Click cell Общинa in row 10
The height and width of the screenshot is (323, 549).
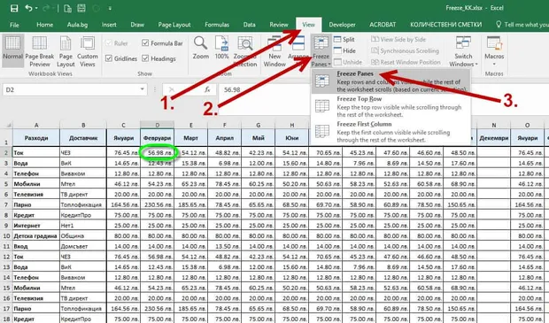click(x=83, y=236)
